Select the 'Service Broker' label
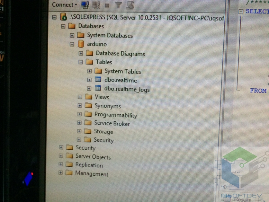269x202 pixels. click(x=112, y=123)
